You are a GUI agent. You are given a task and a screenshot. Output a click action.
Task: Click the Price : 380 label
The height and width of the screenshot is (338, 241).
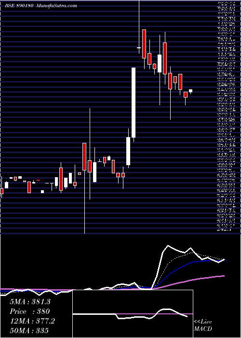30,311
